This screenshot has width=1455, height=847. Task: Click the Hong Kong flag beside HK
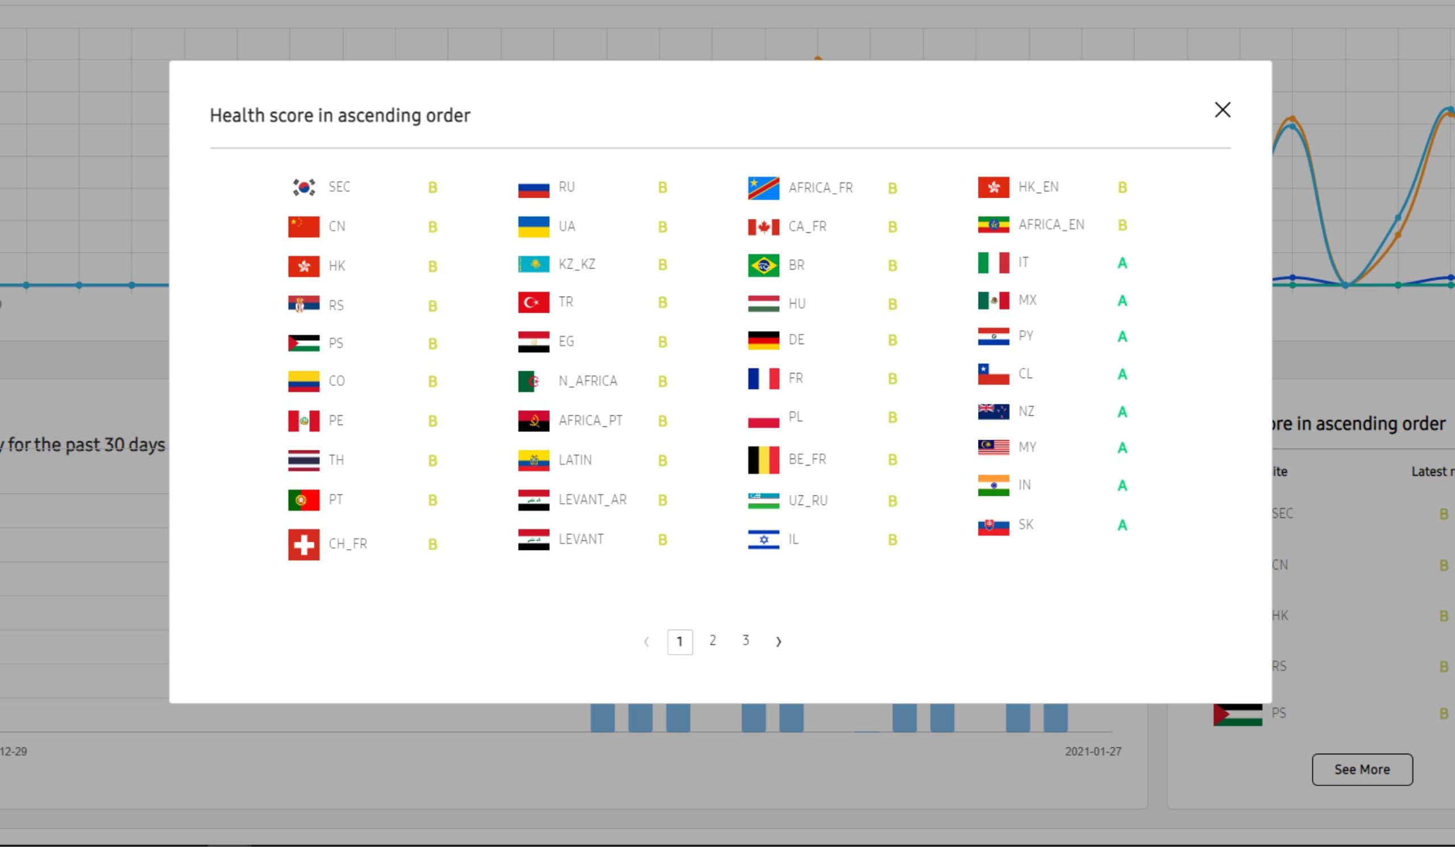tap(304, 266)
